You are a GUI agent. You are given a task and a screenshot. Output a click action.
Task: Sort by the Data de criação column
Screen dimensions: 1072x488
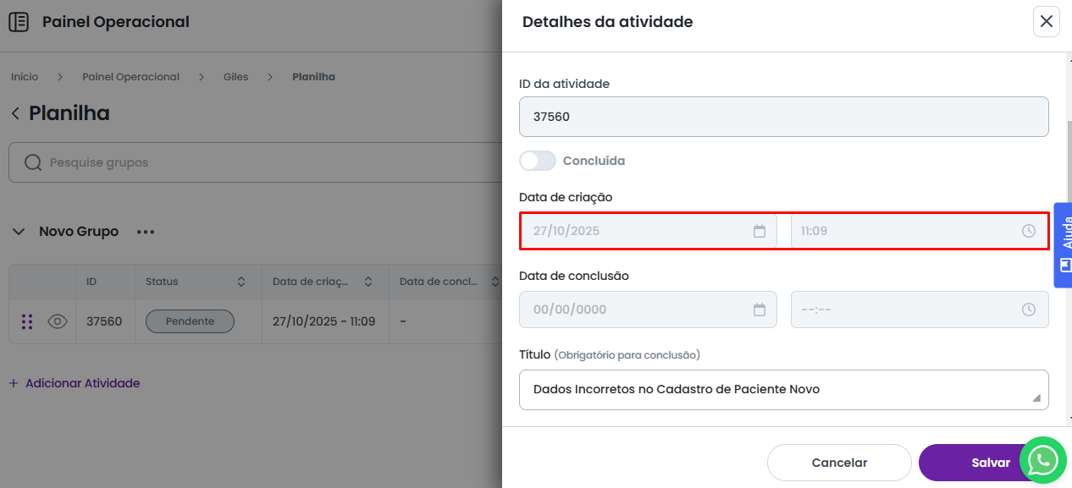367,282
